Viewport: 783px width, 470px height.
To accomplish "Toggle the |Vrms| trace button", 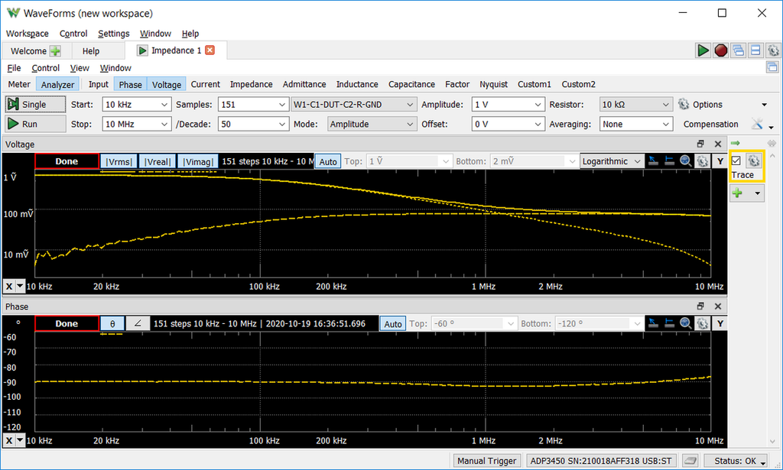I will [119, 161].
